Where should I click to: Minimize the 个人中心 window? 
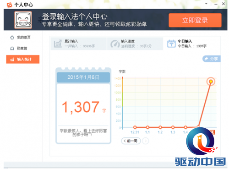coord(216,4)
